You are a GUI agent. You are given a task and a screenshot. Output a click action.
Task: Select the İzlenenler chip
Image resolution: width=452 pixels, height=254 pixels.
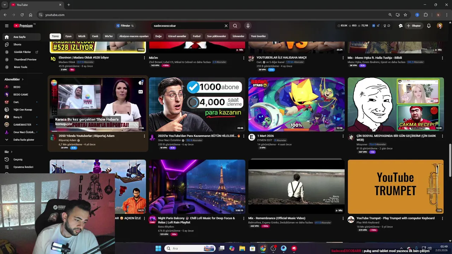tap(238, 36)
